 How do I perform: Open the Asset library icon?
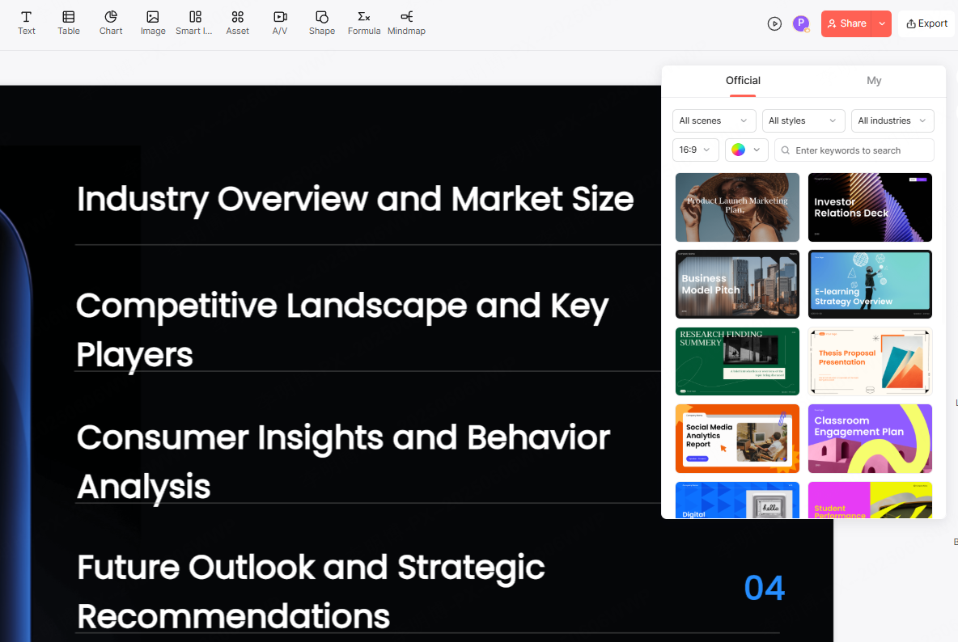point(237,23)
